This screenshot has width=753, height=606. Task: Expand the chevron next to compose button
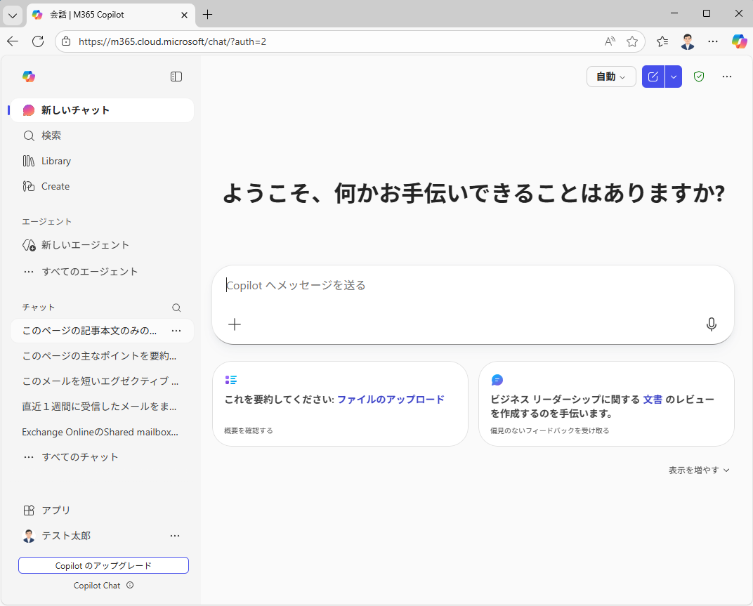pyautogui.click(x=673, y=77)
